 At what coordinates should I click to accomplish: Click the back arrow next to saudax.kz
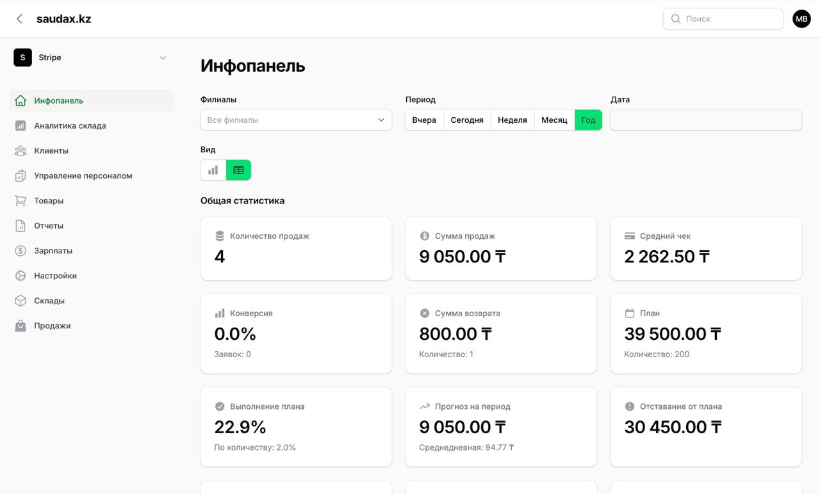tap(19, 19)
